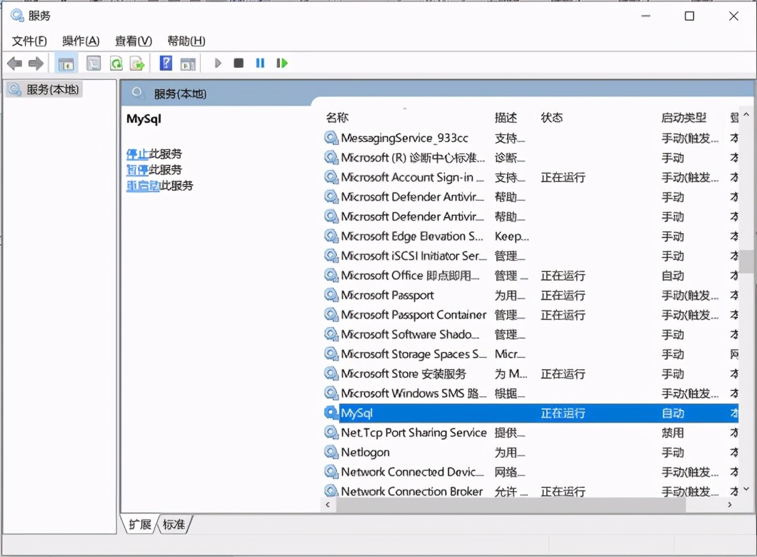Switch to the 标准 tab

[174, 524]
